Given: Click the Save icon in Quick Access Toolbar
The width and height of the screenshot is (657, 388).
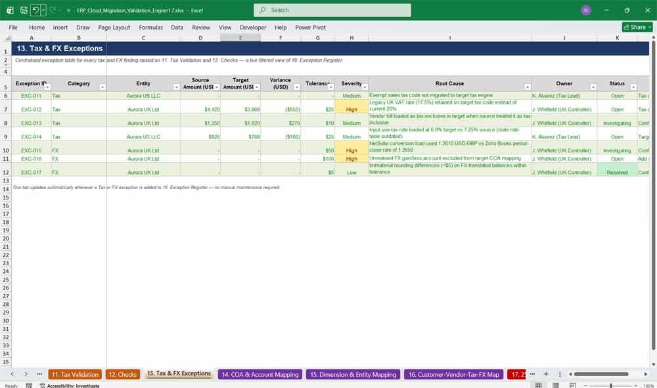Looking at the screenshot, I should (24, 10).
